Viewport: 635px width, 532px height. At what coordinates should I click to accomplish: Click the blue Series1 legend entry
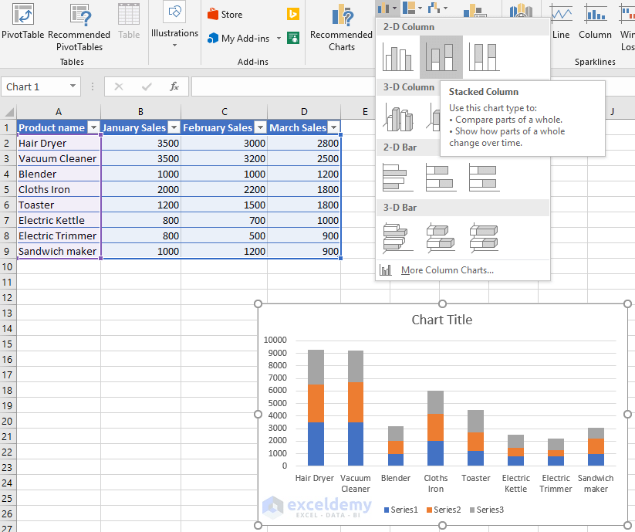tap(401, 510)
